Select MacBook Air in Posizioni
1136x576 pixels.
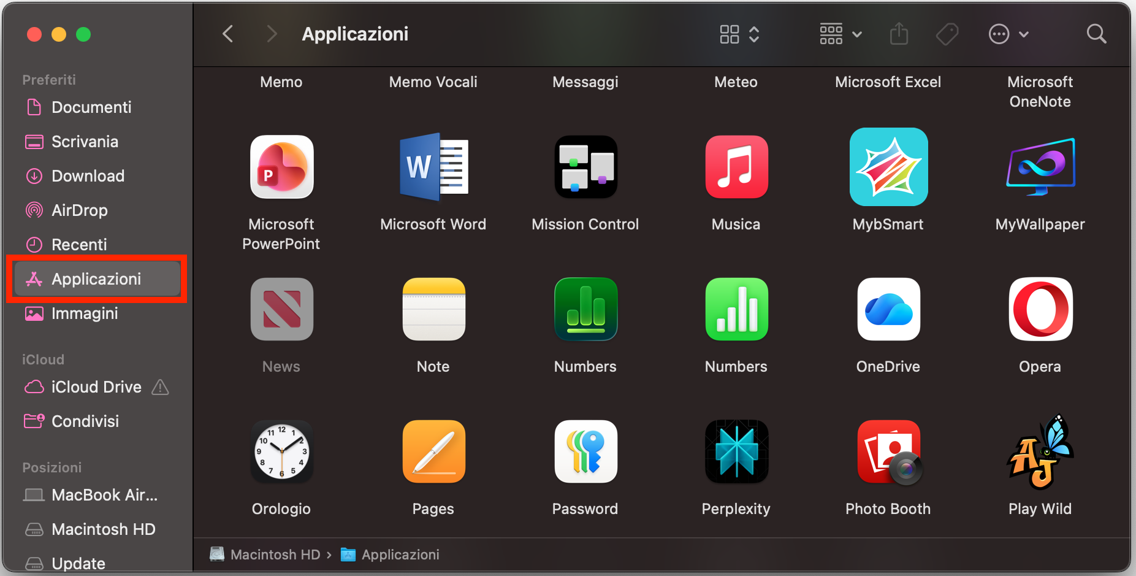(98, 495)
